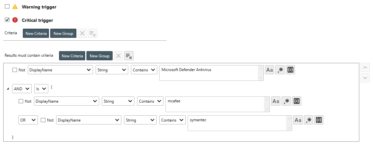Click New Criteria in the Results section

click(x=72, y=56)
